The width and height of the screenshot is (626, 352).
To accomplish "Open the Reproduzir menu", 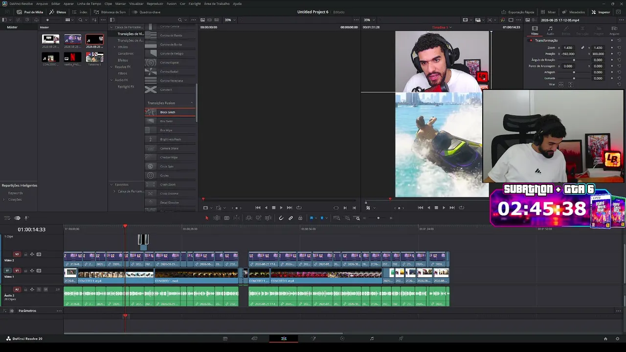I will (155, 3).
